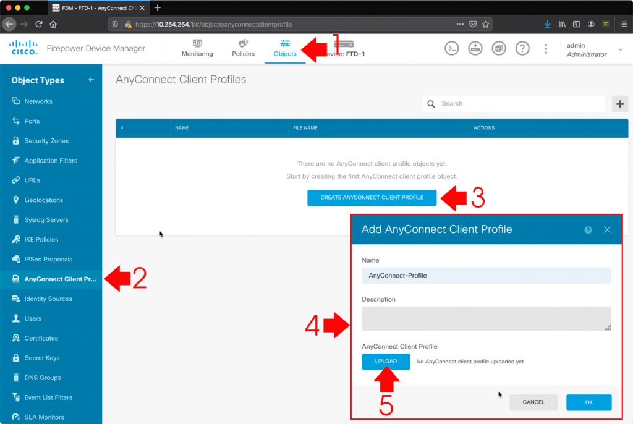Image resolution: width=633 pixels, height=424 pixels.
Task: Click Create AnyConnect Client Profile button
Action: click(x=372, y=198)
